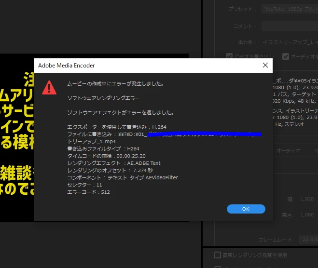Click the rendering offset 7.274 秒 line

[110, 170]
